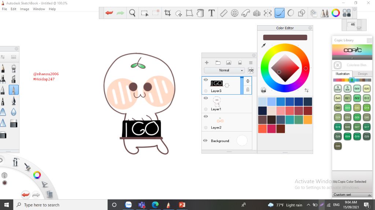Viewport: 375px width, 210px height.
Task: Pick the Copic G17 marker
Action: tap(367, 127)
